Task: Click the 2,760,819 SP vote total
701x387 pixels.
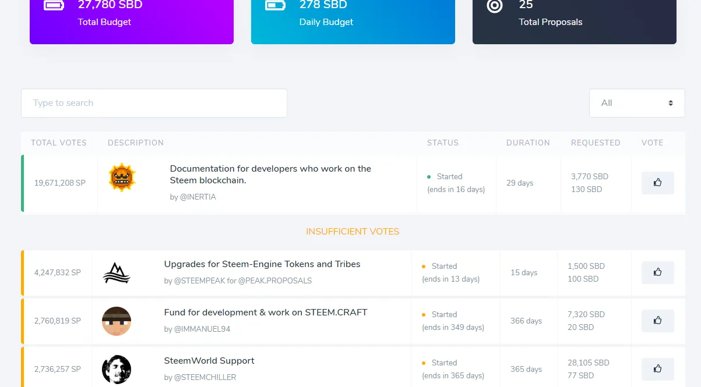Action: click(58, 321)
